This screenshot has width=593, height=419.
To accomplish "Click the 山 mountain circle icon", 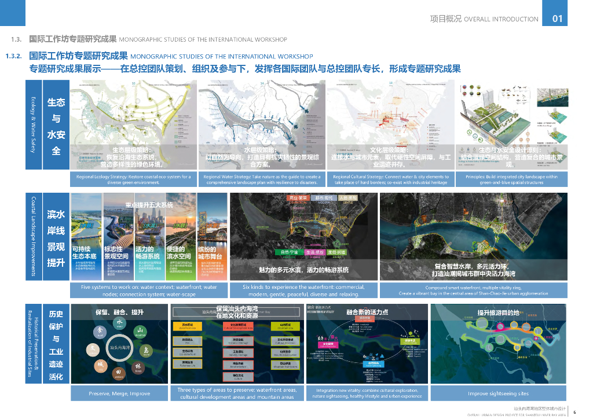I will (140, 332).
